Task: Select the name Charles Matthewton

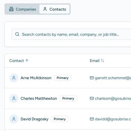Action: click(x=39, y=99)
